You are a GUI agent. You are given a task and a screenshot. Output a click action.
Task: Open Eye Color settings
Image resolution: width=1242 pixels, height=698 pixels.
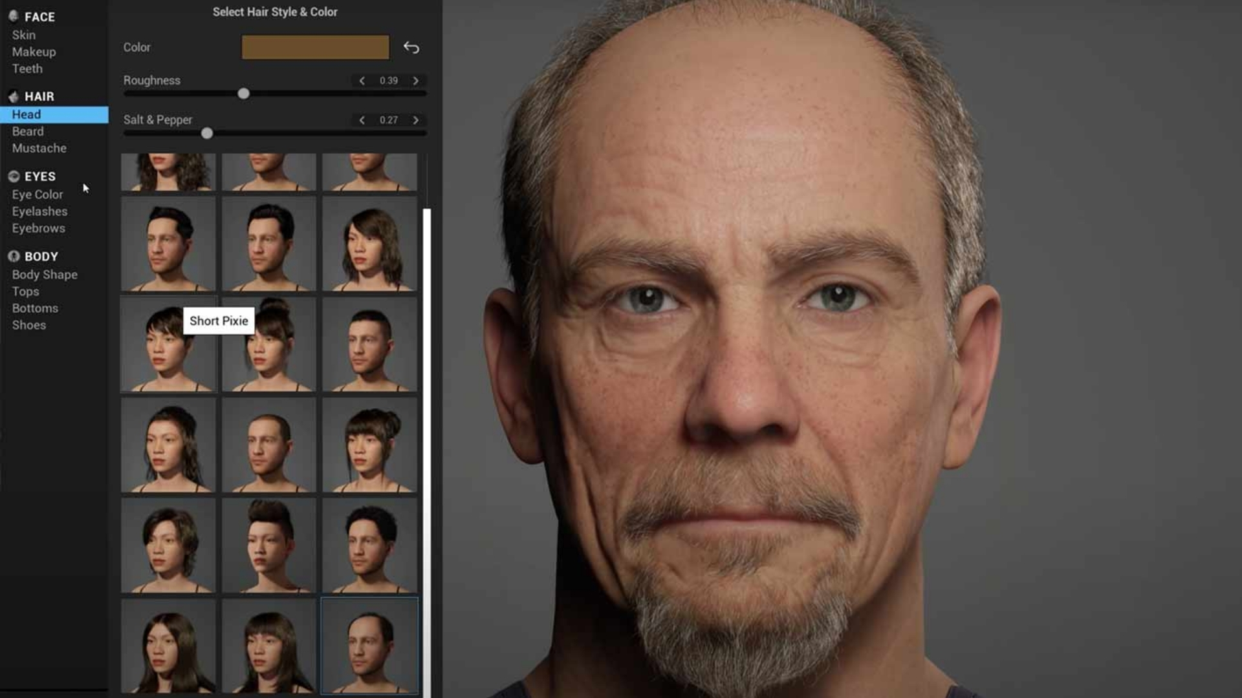[37, 194]
